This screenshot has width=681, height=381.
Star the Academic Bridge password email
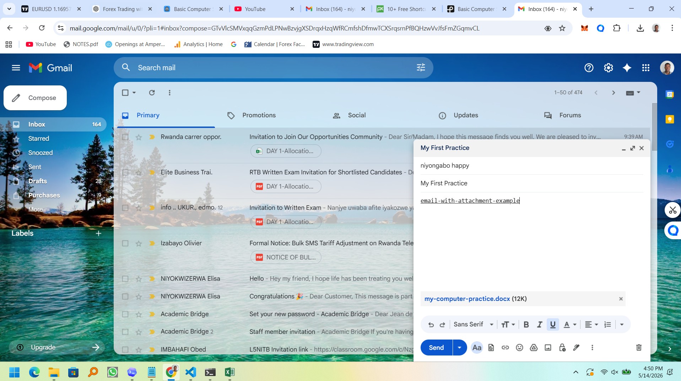(139, 314)
